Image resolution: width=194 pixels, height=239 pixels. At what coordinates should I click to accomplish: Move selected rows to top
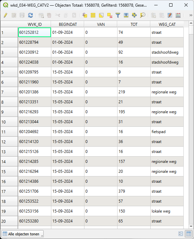pos(126,15)
